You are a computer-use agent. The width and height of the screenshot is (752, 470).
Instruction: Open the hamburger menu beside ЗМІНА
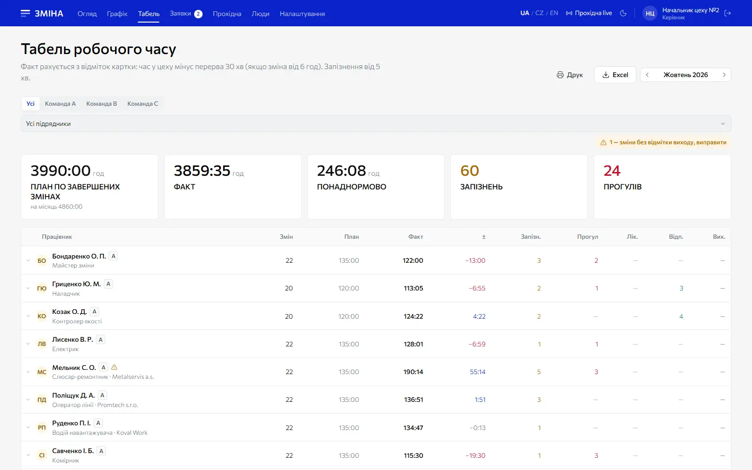tap(25, 13)
